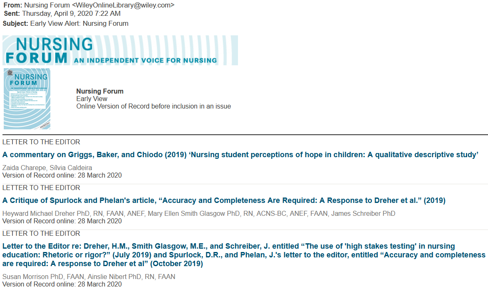The image size is (488, 289).
Task: Click the Susan Morrison, Ainslie Nibert author line
Action: coord(89,277)
